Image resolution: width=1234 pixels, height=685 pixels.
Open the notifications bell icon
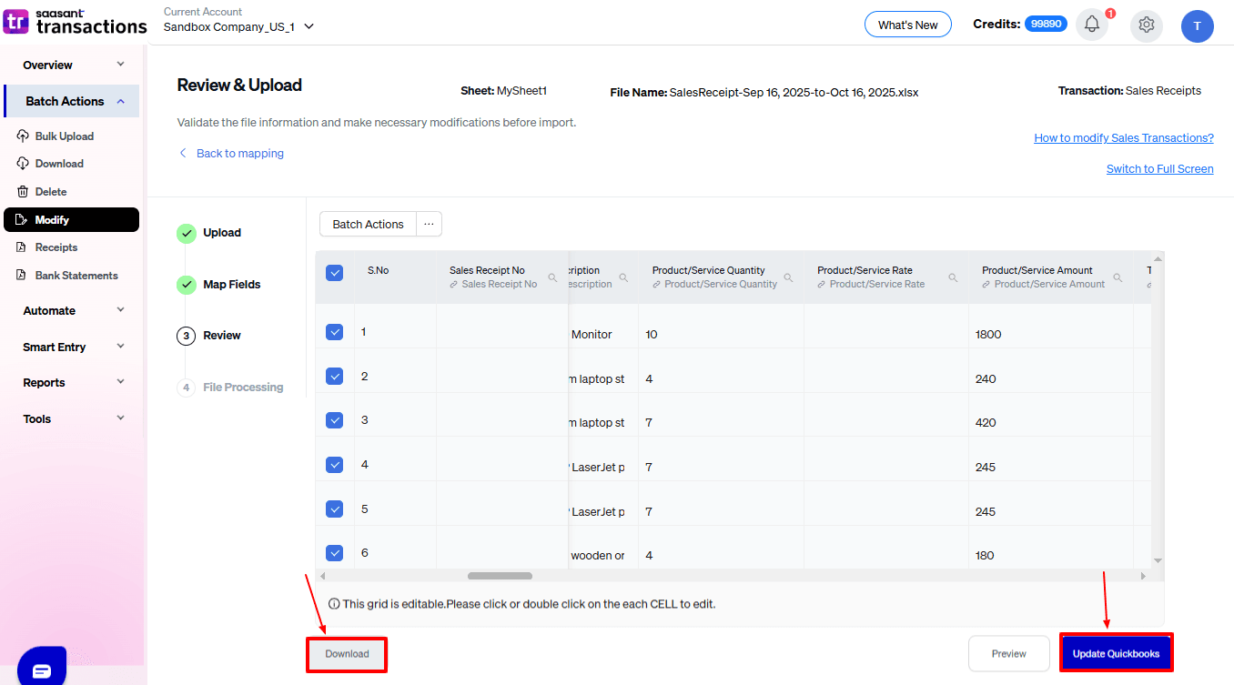[x=1092, y=25]
